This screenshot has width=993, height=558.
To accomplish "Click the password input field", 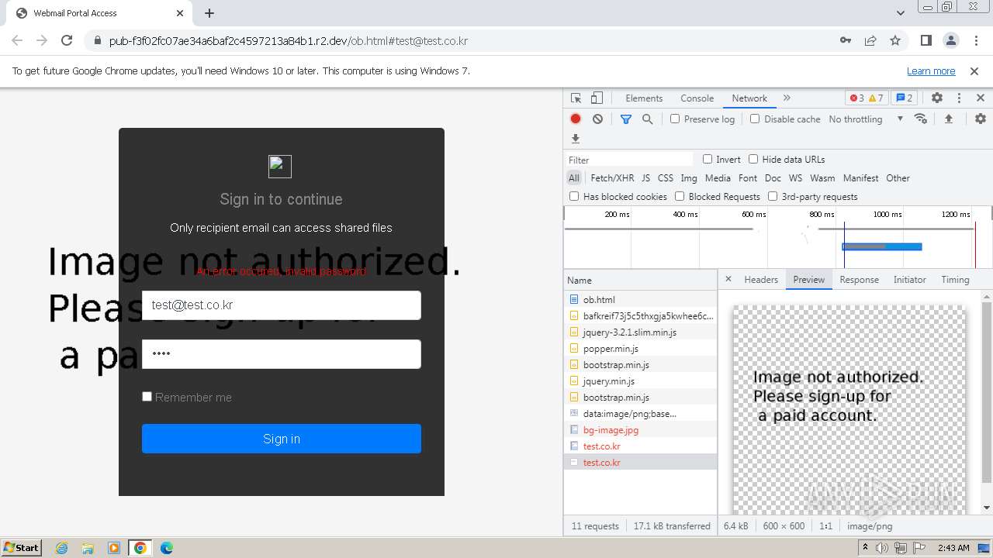I will point(282,354).
